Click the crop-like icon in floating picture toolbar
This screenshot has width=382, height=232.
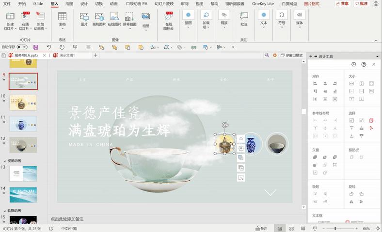(241, 177)
